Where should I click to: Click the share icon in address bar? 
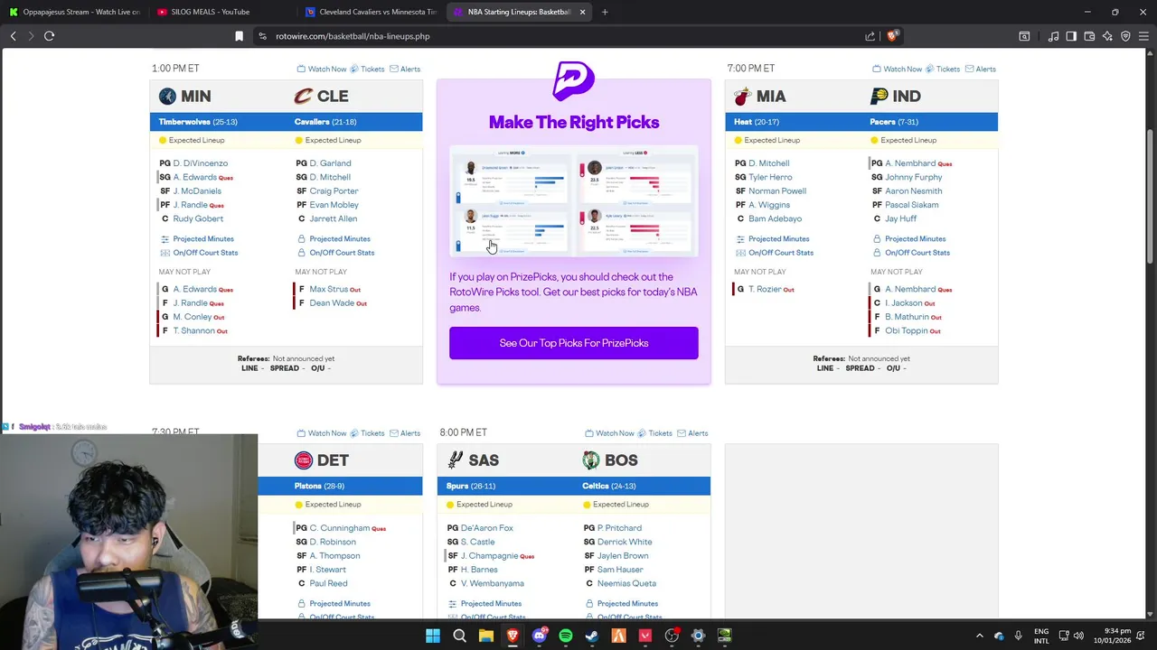[870, 36]
